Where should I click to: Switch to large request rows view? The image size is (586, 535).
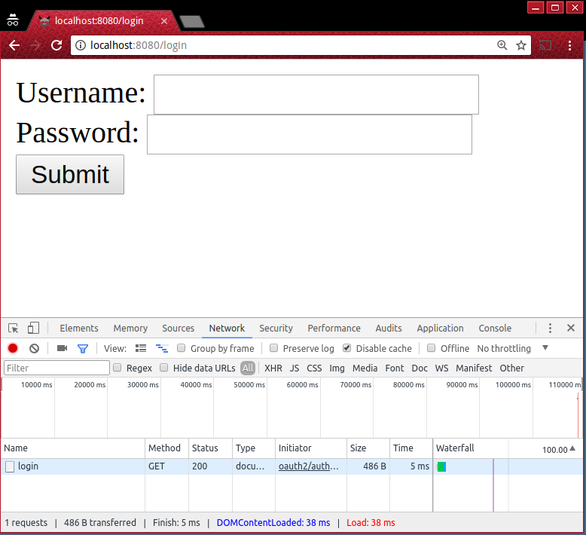coord(141,349)
